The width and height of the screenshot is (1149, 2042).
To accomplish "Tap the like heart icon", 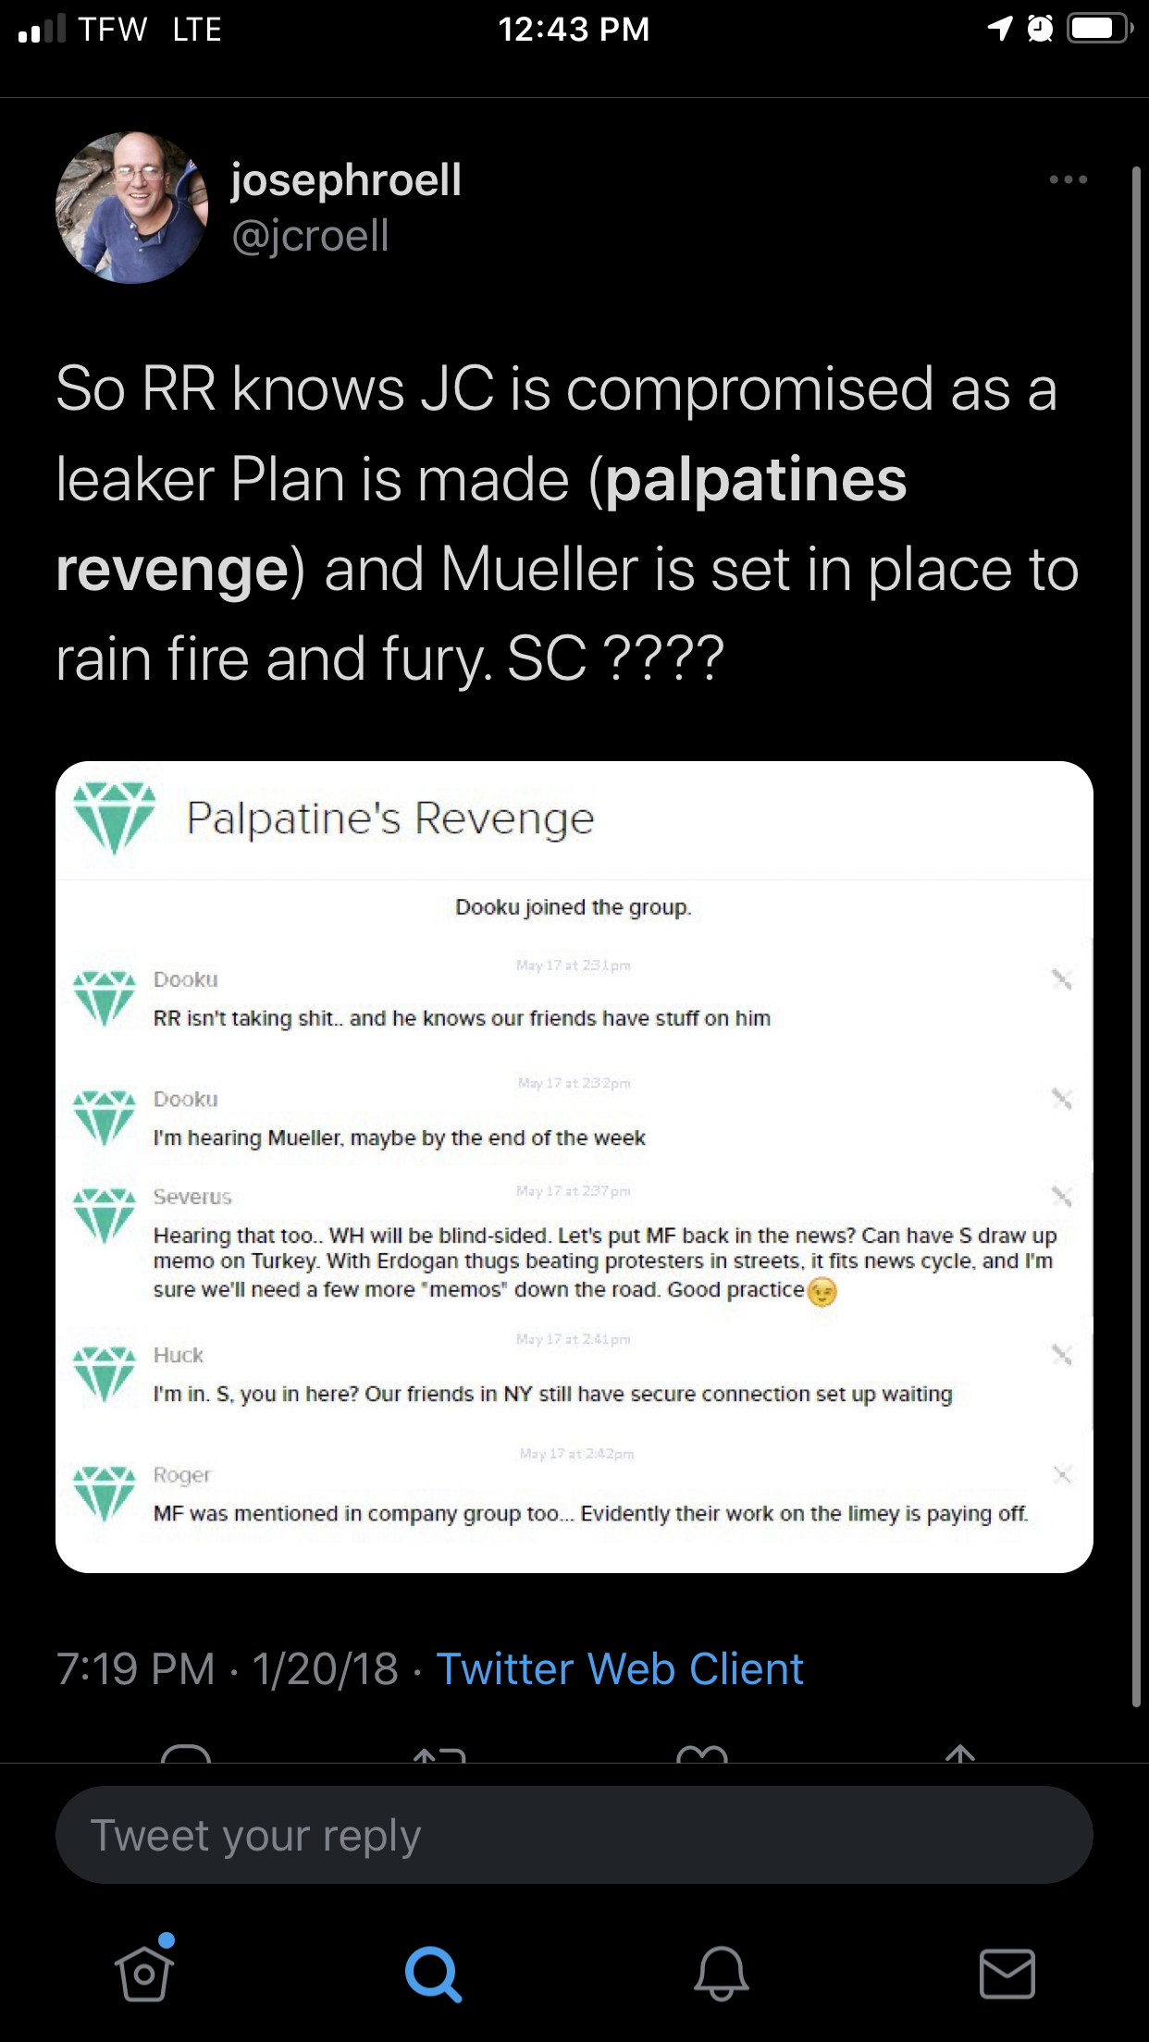I will (702, 1753).
